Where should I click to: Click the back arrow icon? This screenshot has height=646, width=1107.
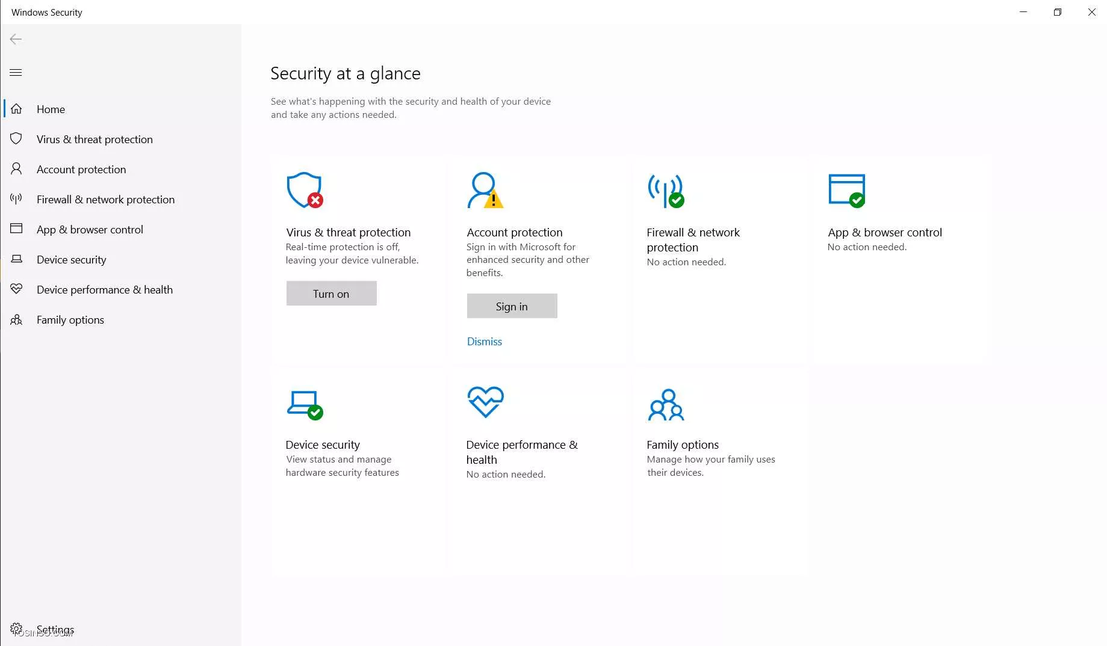16,39
